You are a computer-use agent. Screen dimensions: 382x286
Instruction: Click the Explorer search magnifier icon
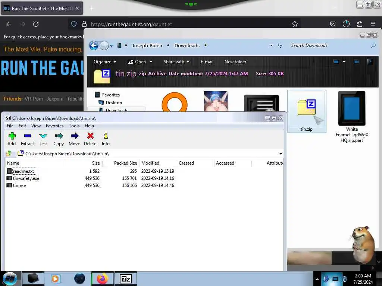(x=373, y=45)
